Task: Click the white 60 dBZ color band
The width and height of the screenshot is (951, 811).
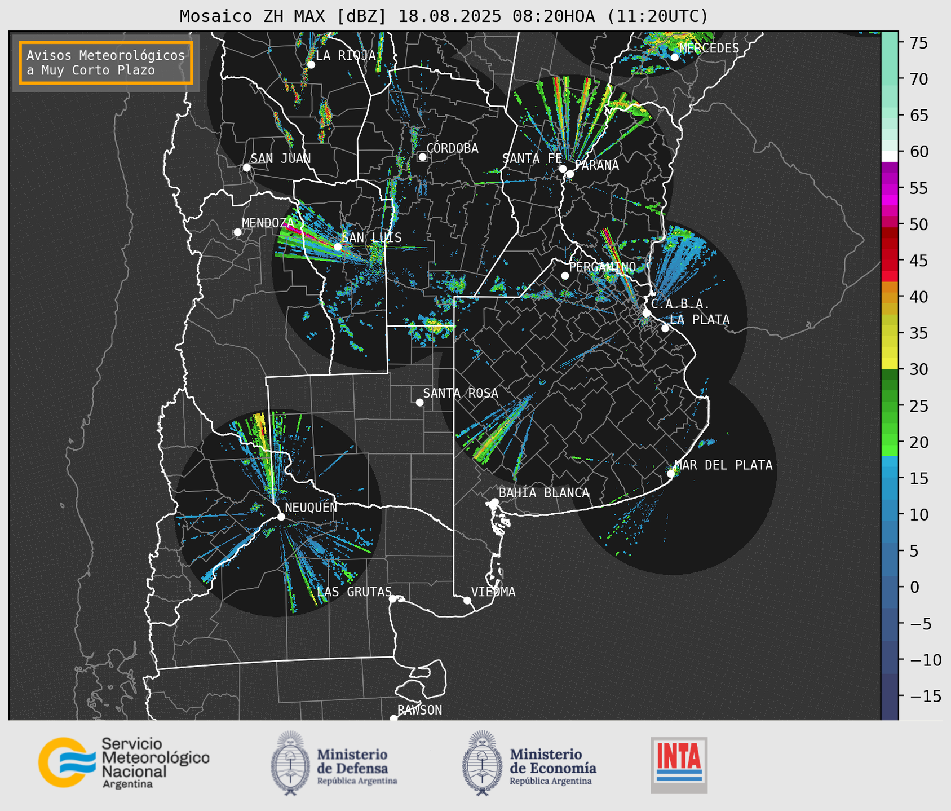Action: (890, 155)
